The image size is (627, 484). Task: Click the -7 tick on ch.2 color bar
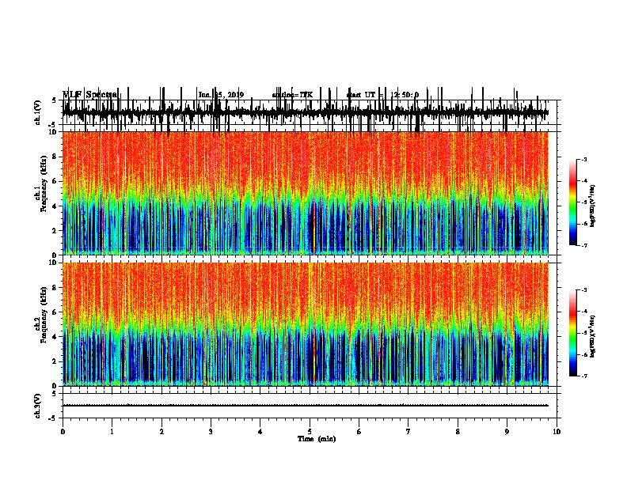click(x=583, y=376)
